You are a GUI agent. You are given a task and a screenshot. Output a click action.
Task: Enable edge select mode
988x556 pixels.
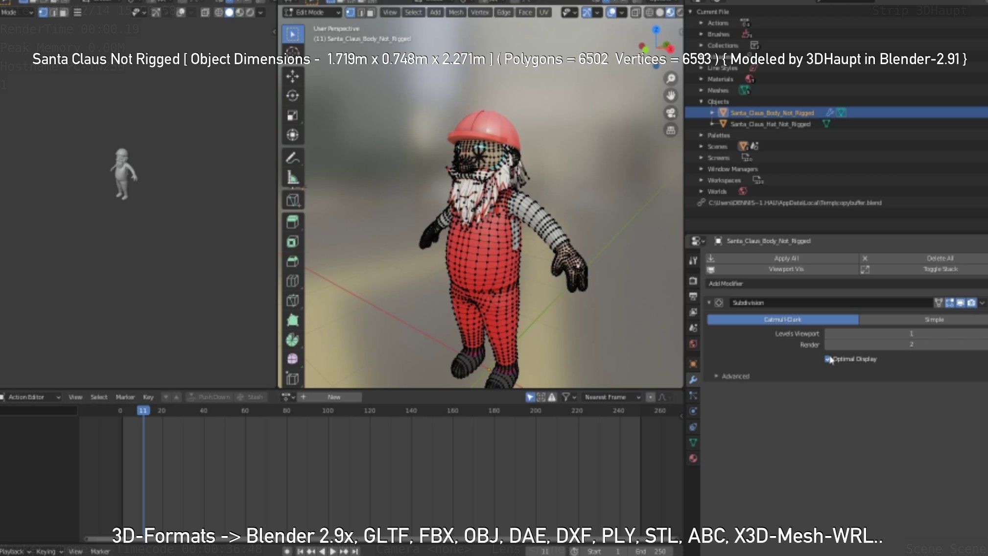pos(361,12)
